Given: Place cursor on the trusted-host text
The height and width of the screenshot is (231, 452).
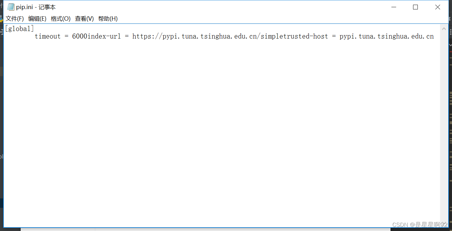Looking at the screenshot, I should point(305,36).
